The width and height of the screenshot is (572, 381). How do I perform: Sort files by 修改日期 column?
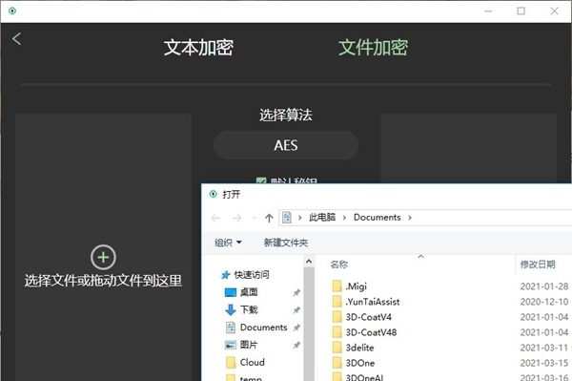(x=538, y=265)
